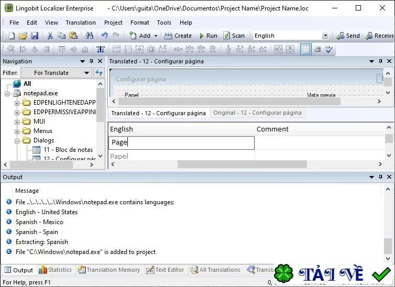Expand the EDPPERMISSIVEAPPINI folder
This screenshot has height=287, width=395.
coord(17,113)
